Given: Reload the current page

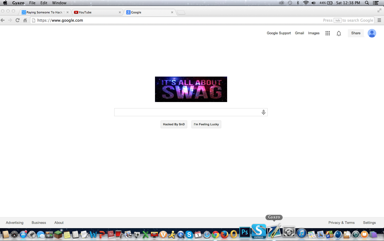Looking at the screenshot, I should click(18, 20).
